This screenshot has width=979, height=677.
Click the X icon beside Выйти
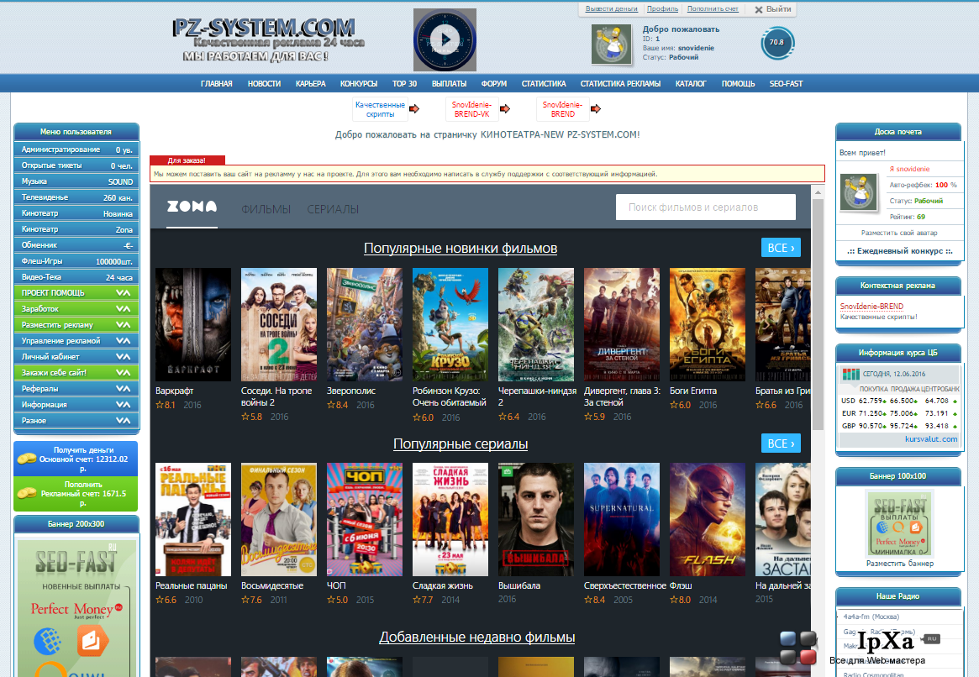(x=759, y=9)
